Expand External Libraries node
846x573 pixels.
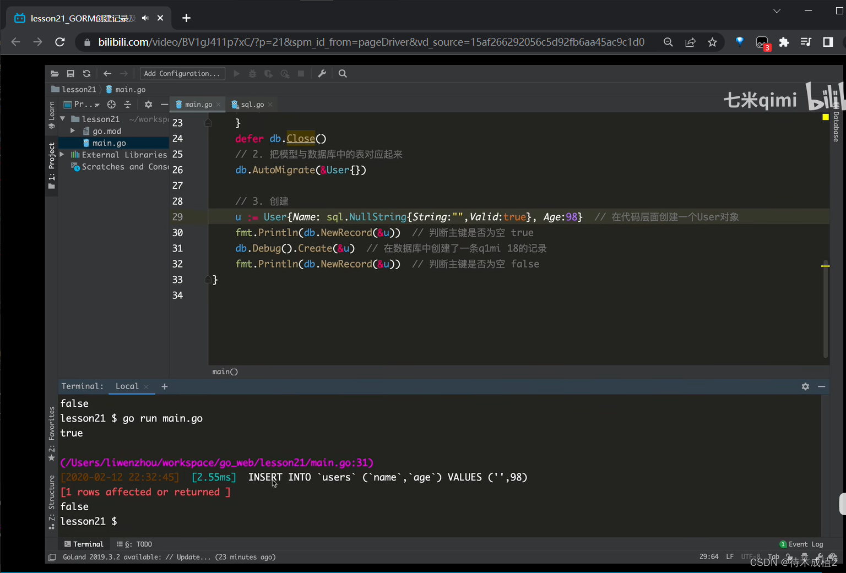coord(62,155)
